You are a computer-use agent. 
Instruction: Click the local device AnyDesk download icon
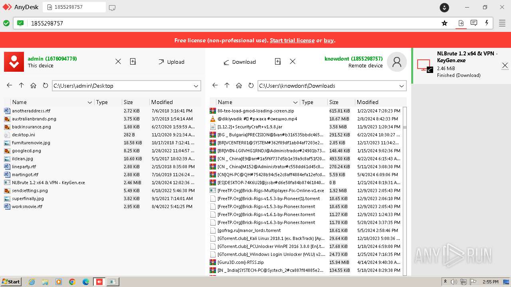(x=14, y=62)
